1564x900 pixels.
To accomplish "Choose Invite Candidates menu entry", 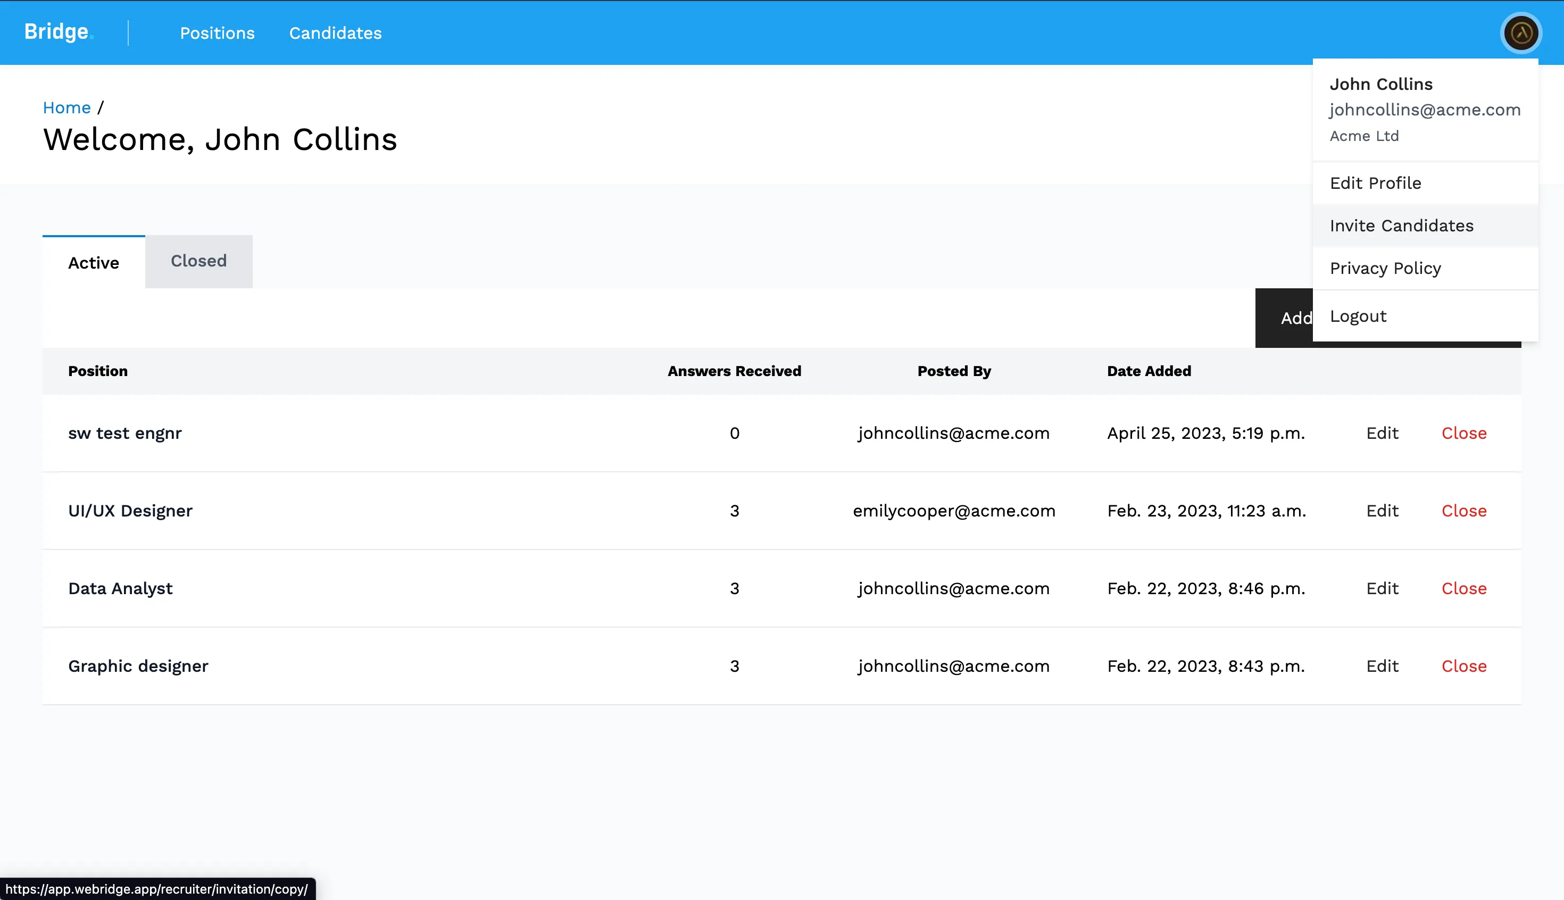I will [1401, 226].
